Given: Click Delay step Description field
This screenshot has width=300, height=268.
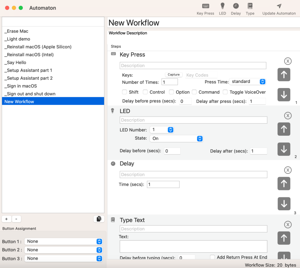Looking at the screenshot, I should 193,174.
